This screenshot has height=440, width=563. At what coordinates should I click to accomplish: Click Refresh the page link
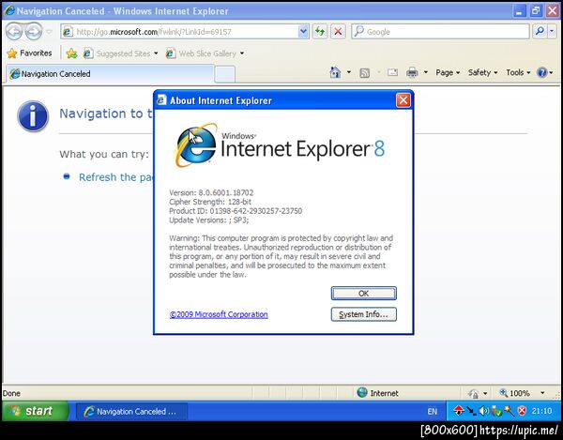[x=116, y=177]
